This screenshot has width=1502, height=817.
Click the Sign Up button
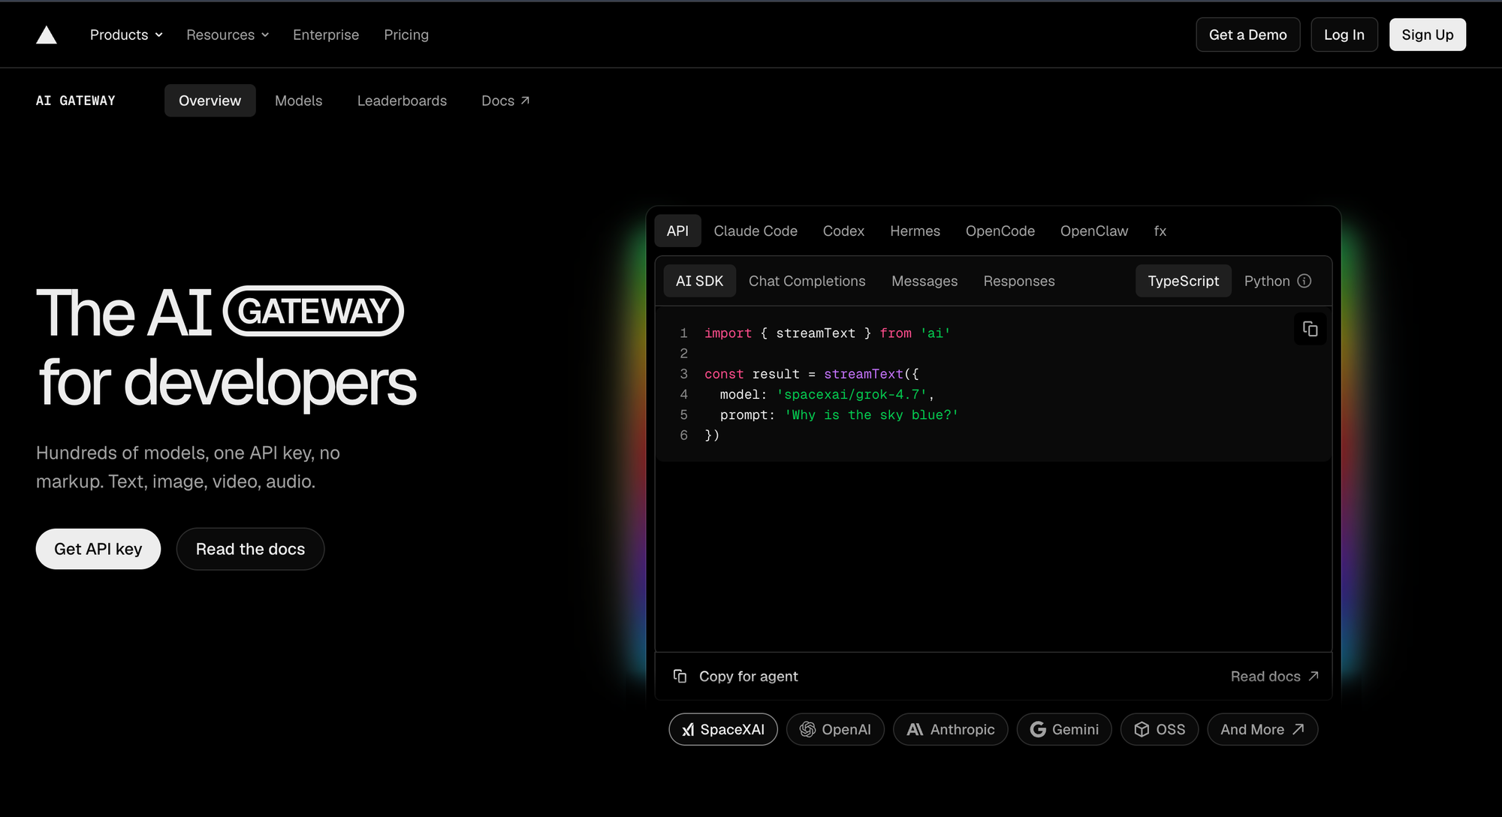pyautogui.click(x=1427, y=35)
